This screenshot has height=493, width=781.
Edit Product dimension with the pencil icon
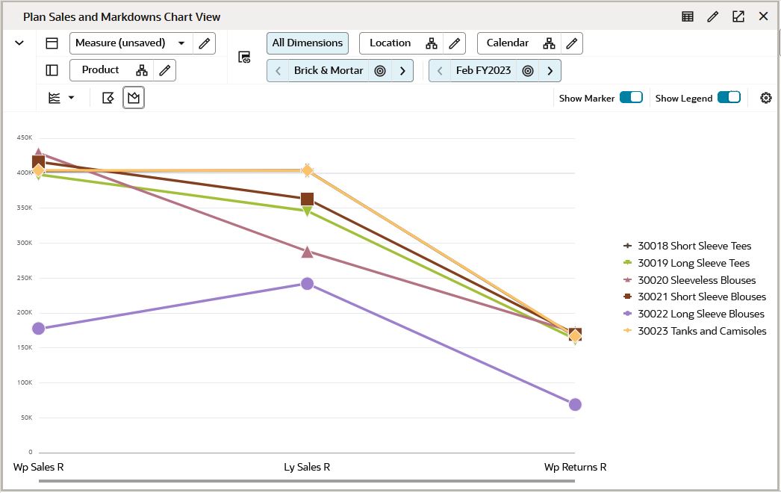point(165,70)
